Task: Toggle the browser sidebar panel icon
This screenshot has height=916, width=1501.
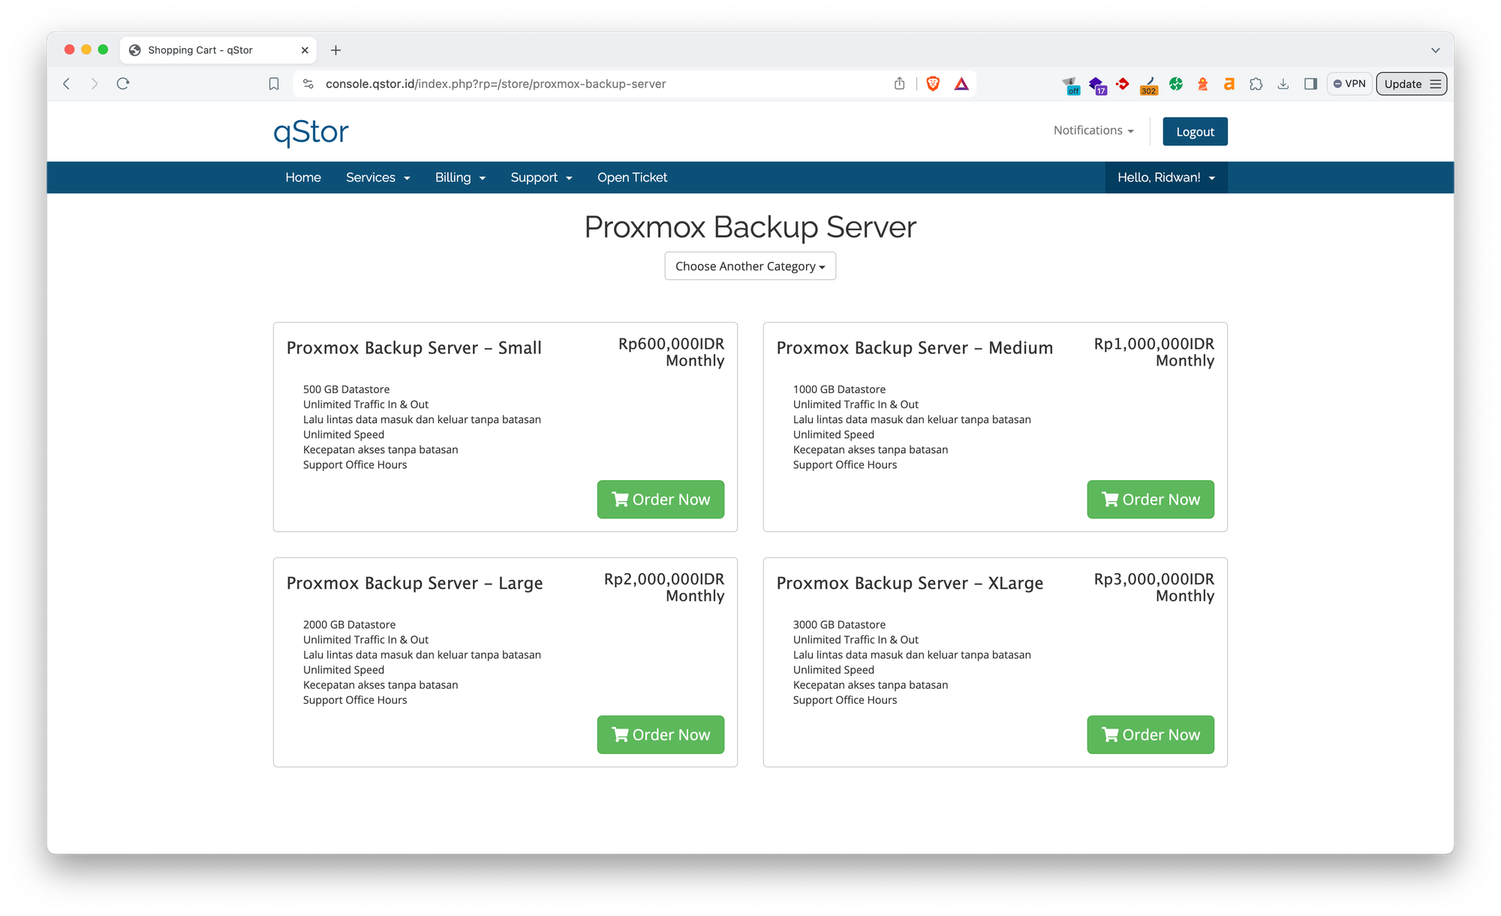Action: 1310,84
